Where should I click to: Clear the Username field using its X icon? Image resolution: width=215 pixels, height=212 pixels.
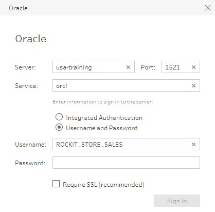click(x=193, y=144)
